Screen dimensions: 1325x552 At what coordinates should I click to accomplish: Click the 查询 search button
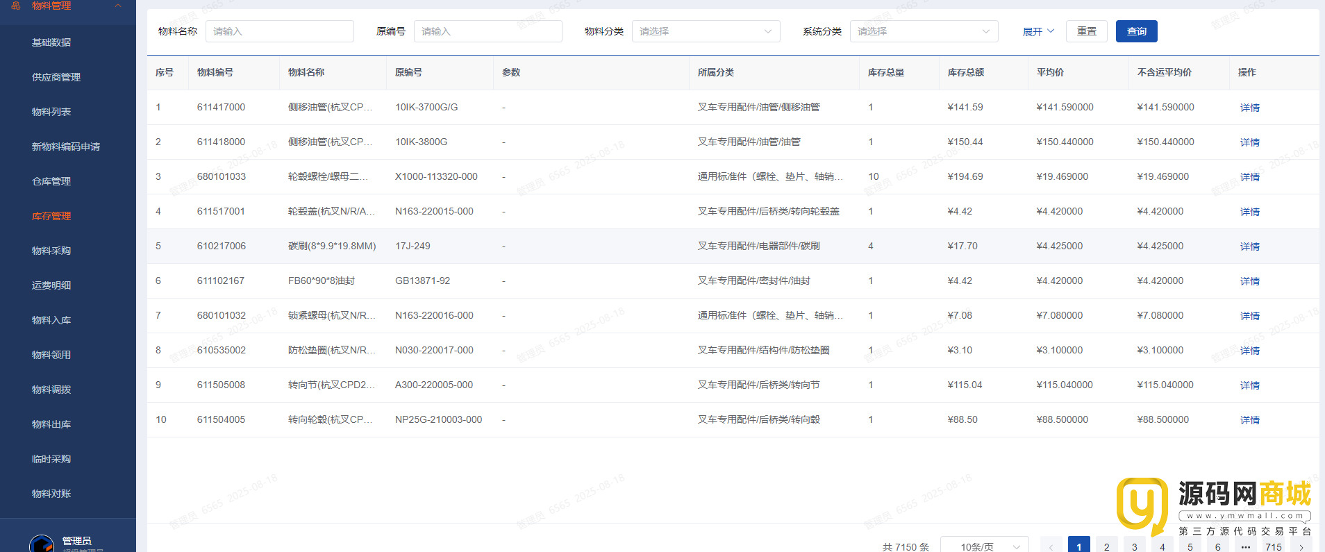tap(1136, 31)
